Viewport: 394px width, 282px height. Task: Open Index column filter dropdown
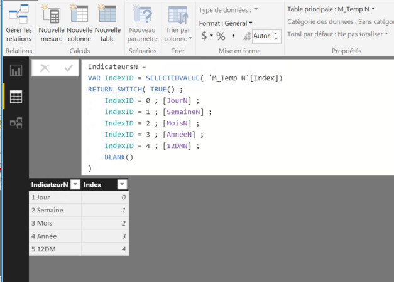[x=122, y=184]
